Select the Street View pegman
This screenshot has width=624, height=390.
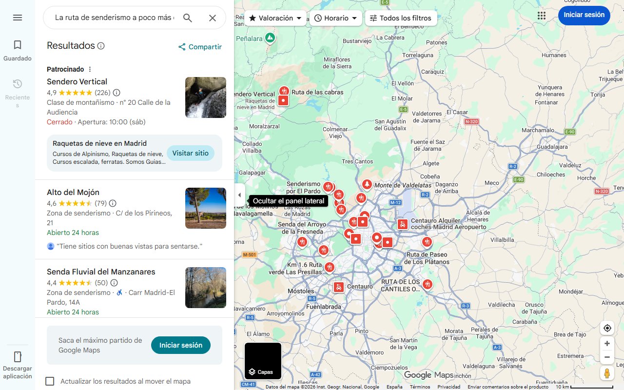tap(607, 373)
